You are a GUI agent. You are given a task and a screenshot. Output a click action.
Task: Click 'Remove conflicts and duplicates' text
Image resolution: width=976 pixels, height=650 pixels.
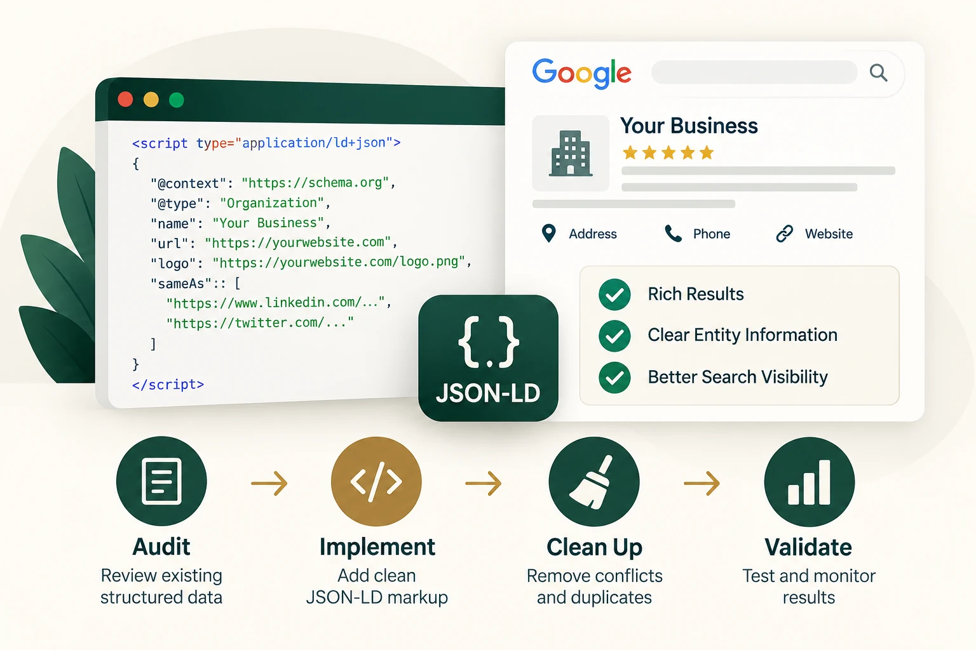(x=594, y=586)
